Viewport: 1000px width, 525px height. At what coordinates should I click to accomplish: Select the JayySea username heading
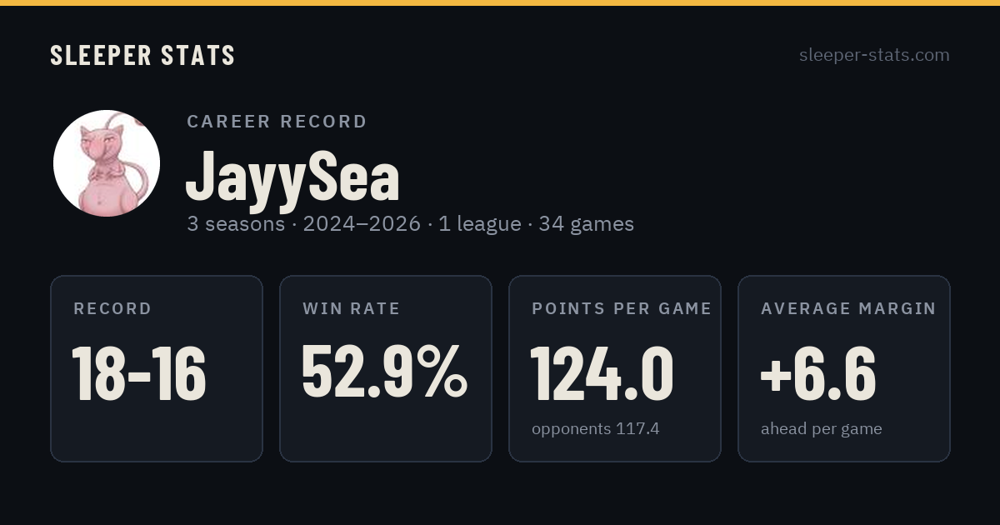tap(292, 177)
